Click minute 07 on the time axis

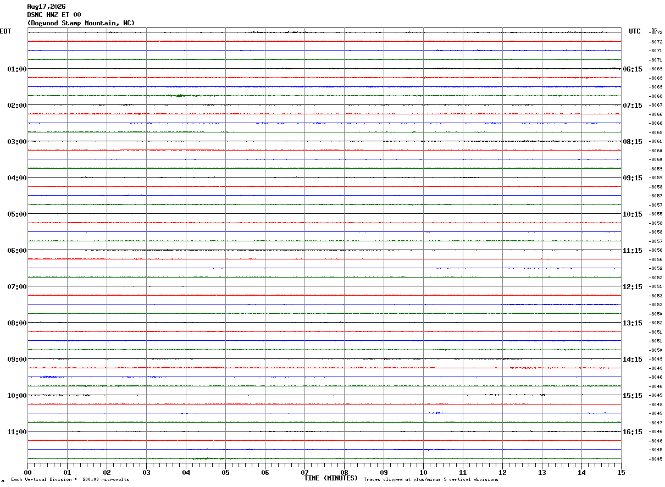pos(304,473)
